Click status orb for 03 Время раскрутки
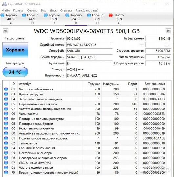Screen dimensions: 174x177 click(x=6, y=94)
